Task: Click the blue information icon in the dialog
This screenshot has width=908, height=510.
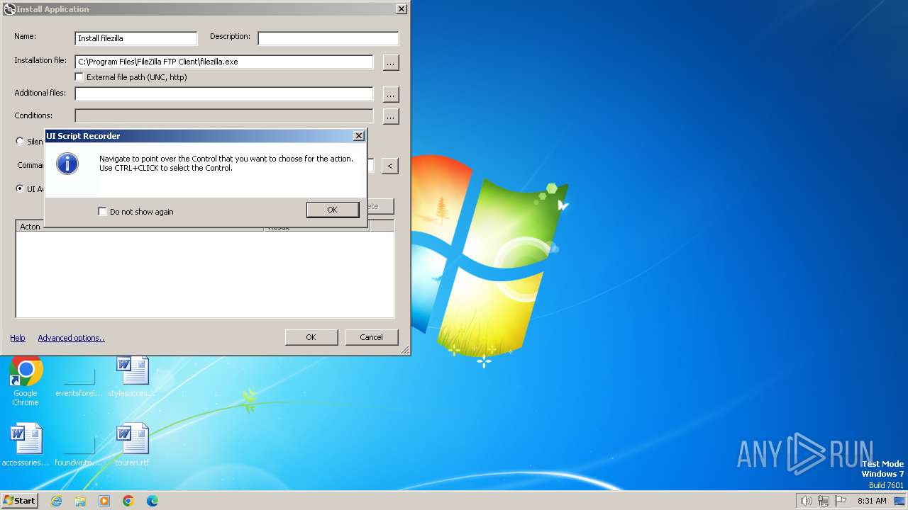Action: 67,164
